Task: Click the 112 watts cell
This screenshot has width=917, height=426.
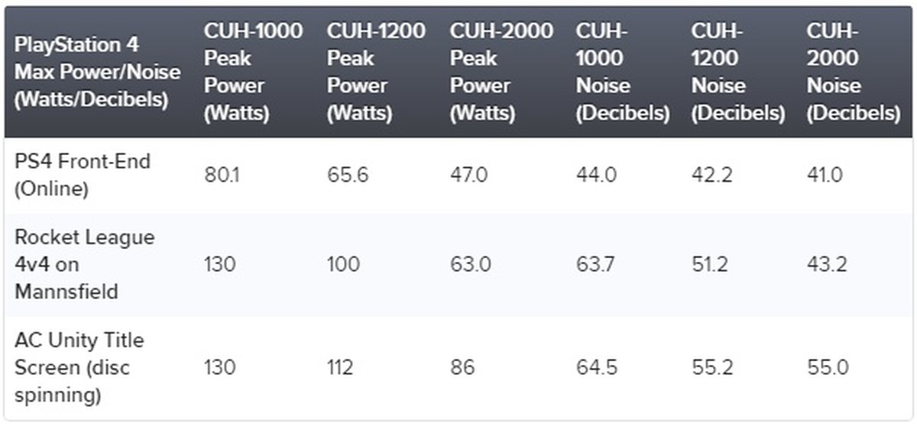Action: click(340, 367)
